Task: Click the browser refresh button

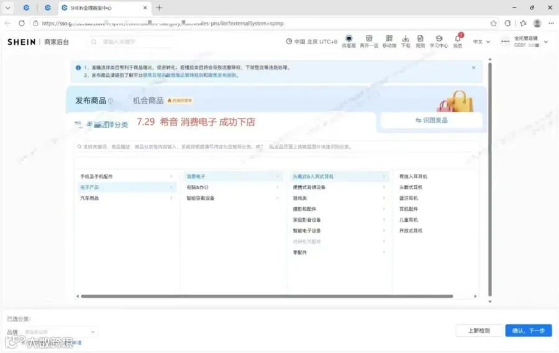Action: click(x=22, y=23)
